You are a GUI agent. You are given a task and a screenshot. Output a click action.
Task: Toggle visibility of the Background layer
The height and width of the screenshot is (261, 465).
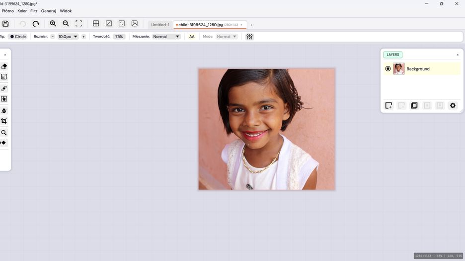pos(388,69)
